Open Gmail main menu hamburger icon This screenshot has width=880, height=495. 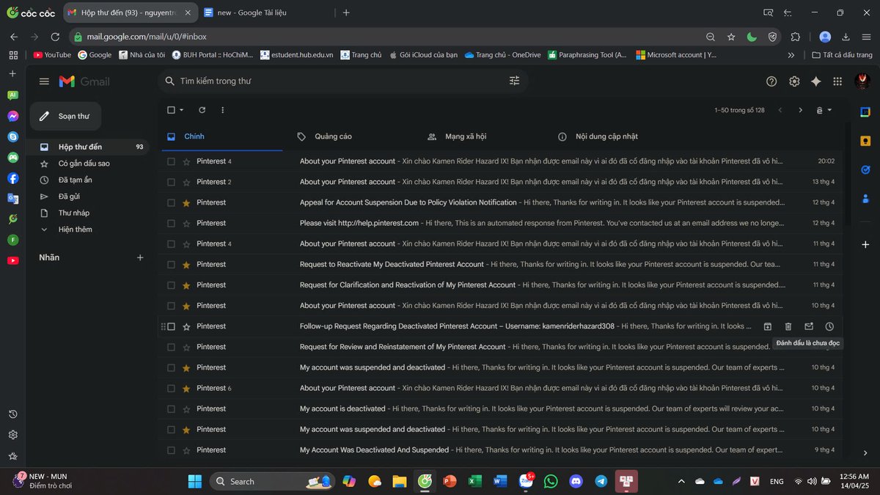pos(44,81)
